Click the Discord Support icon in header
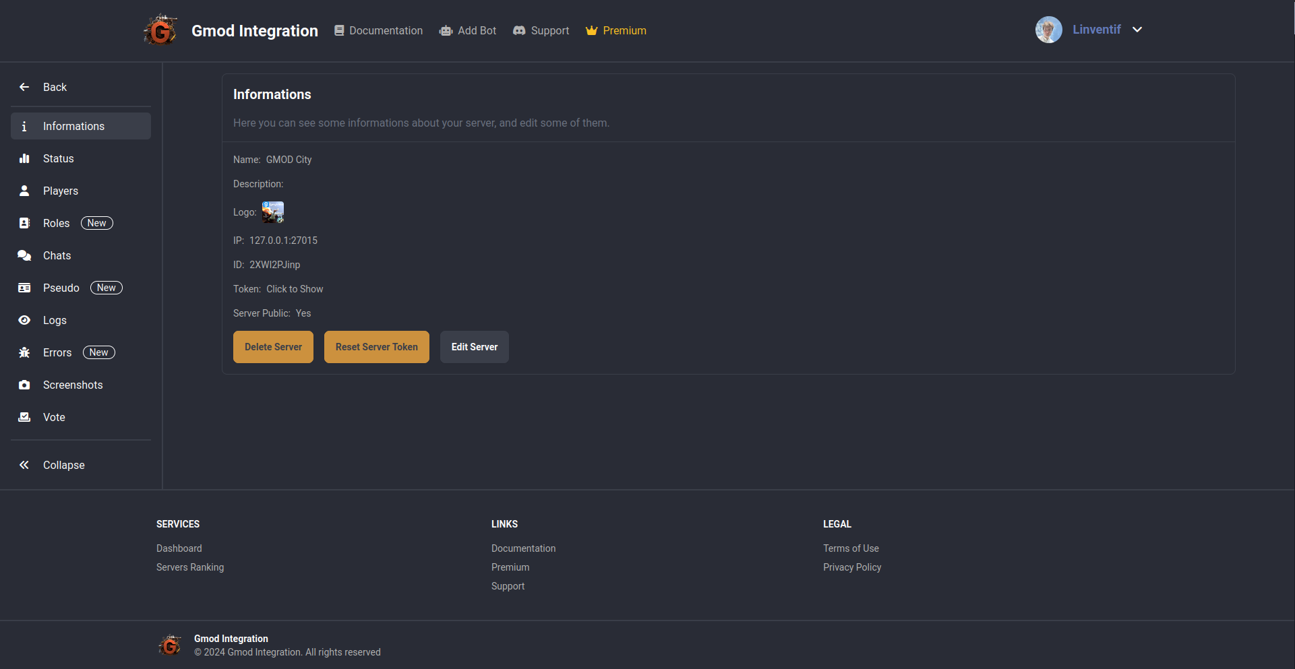This screenshot has width=1295, height=669. [519, 30]
